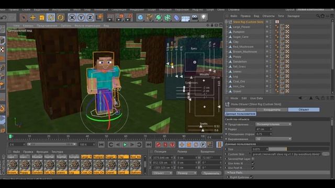Collapse the Steve Rig tree expander
The height and width of the screenshot is (188, 335).
[227, 22]
